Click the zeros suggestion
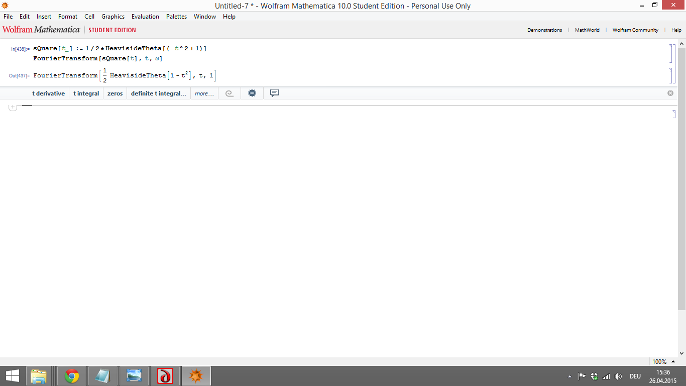686x386 pixels. point(115,93)
